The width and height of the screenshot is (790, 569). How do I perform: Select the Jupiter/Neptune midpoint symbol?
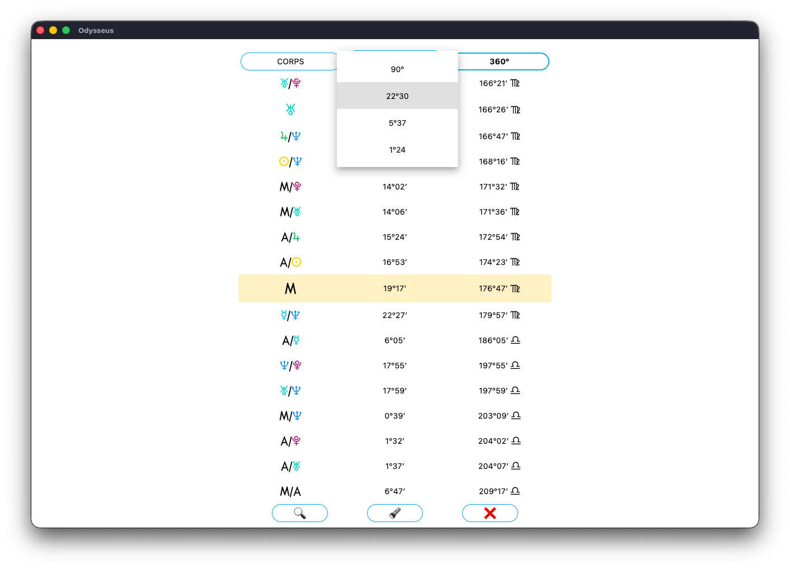(x=290, y=136)
